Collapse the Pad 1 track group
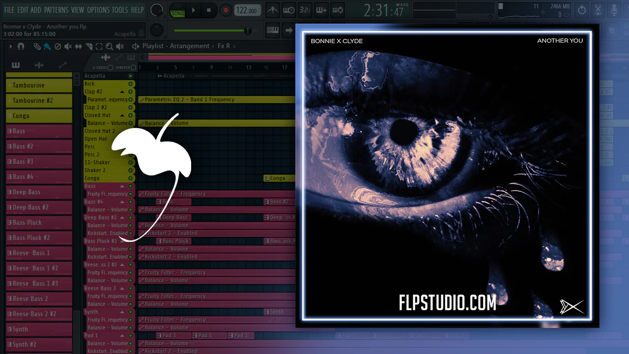 click(122, 335)
